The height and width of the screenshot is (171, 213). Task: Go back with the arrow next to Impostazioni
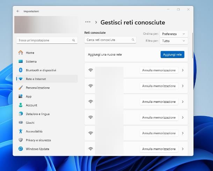[x=18, y=11]
